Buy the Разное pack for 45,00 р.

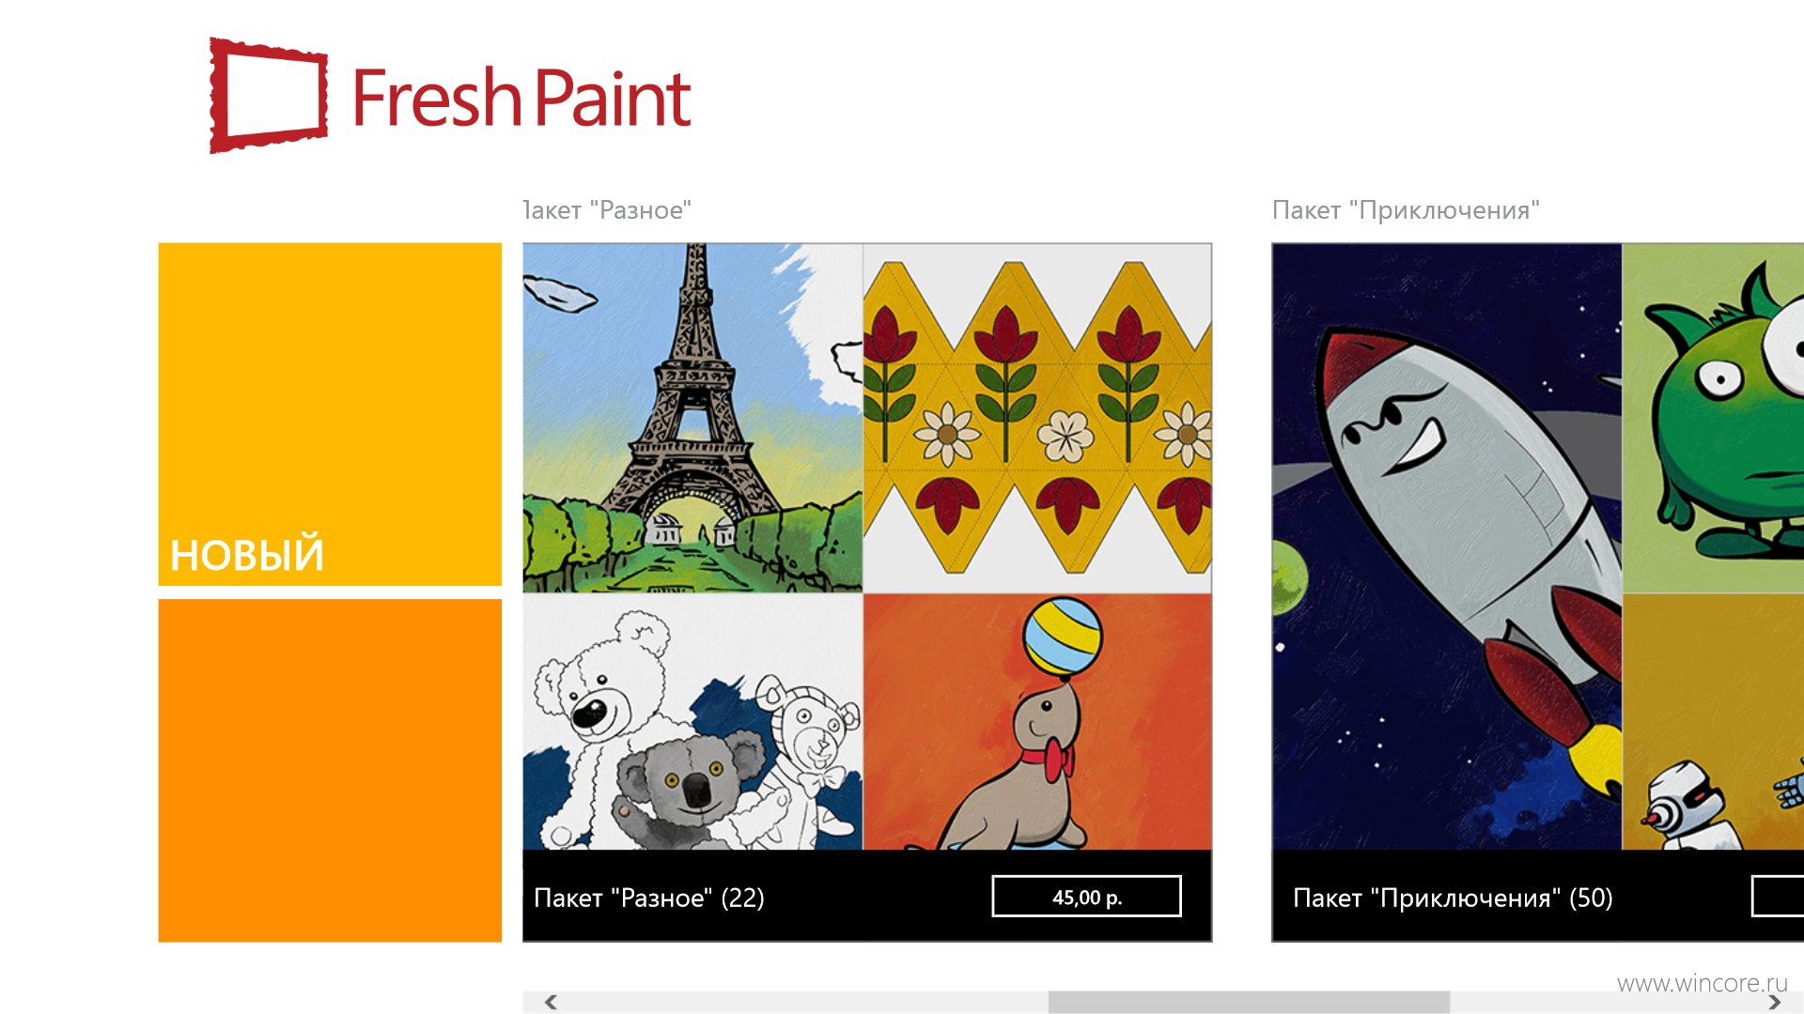click(1087, 897)
